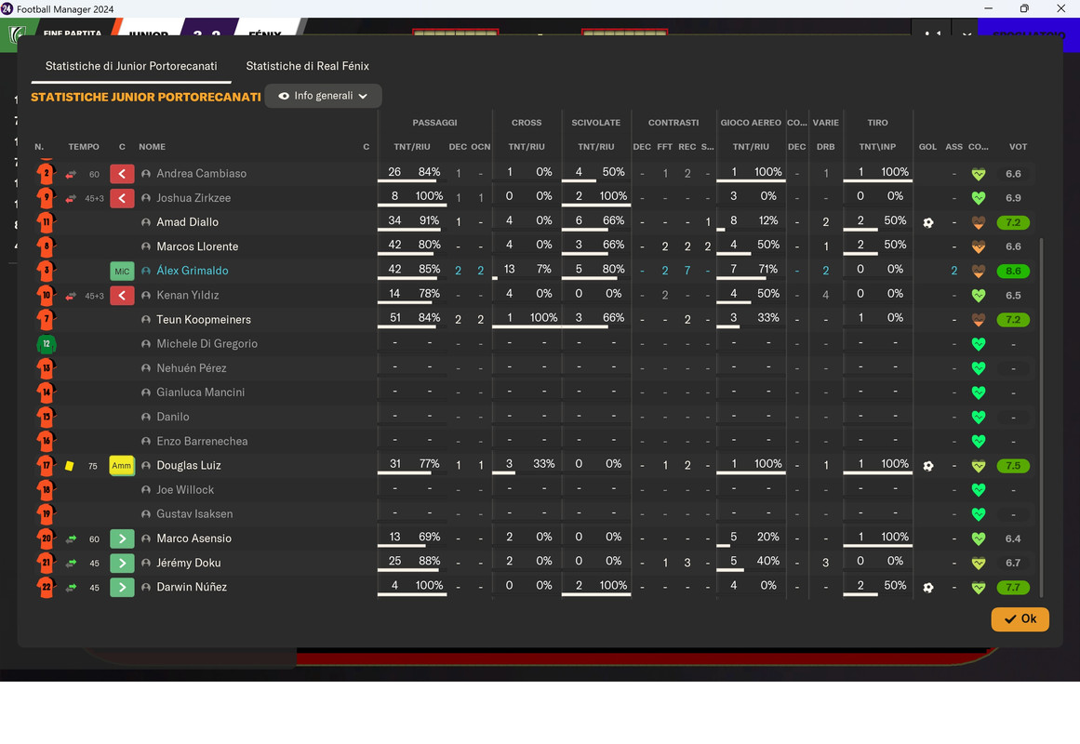Click the vertical scrollbar of the stats table
1080x744 pixels.
[x=1041, y=418]
